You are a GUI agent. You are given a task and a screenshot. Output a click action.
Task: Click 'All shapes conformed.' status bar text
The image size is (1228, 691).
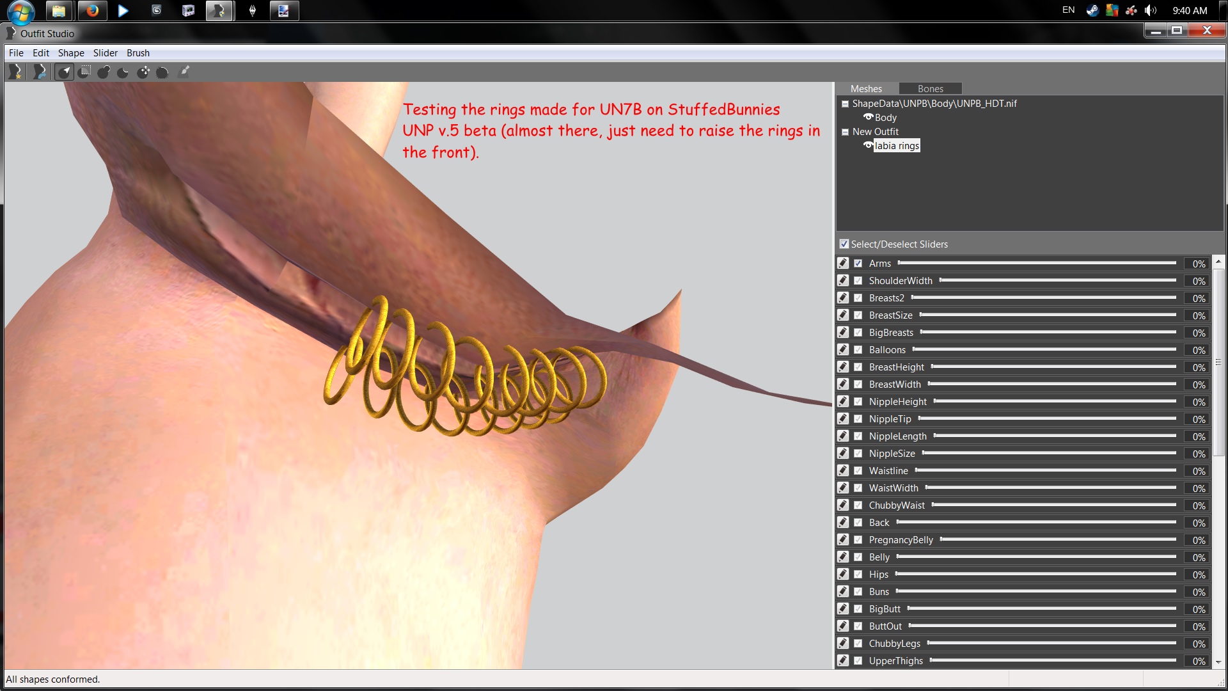click(53, 679)
